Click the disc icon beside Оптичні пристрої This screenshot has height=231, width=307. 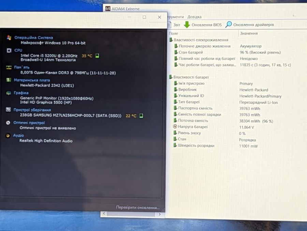click(8, 122)
